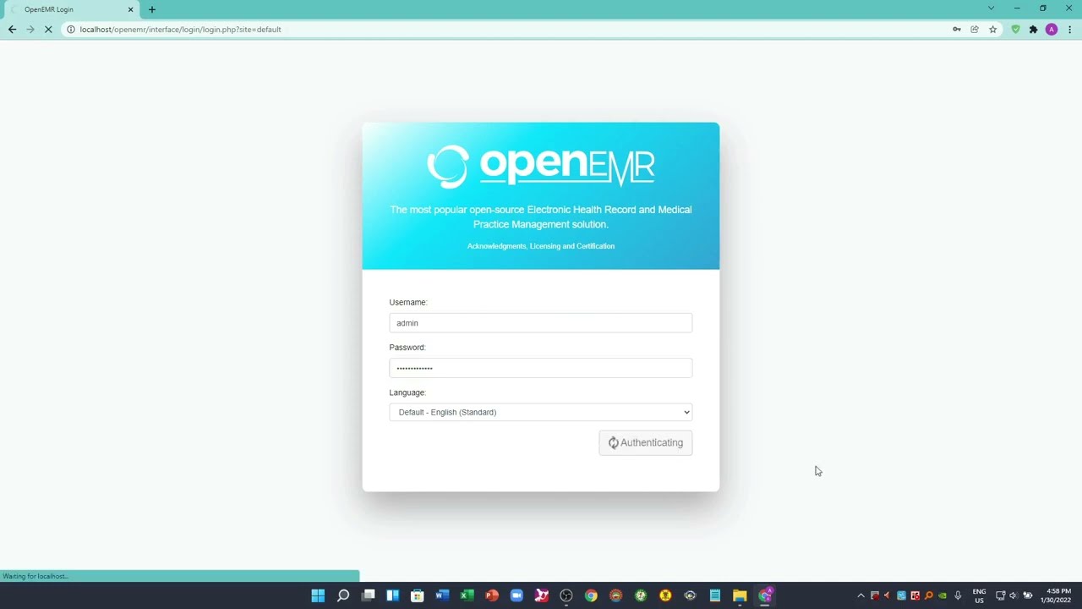Click microphone icon in system tray
This screenshot has width=1082, height=609.
[x=958, y=595]
